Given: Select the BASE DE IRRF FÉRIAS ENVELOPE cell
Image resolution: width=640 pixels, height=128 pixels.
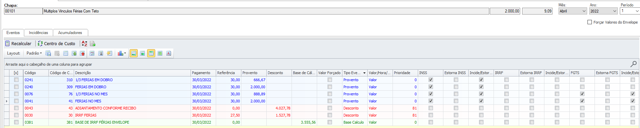Looking at the screenshot, I should [132, 122].
